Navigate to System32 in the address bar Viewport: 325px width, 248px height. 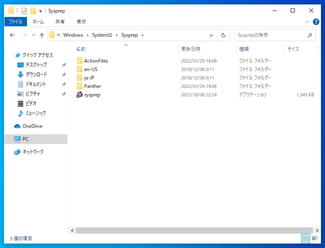(102, 35)
